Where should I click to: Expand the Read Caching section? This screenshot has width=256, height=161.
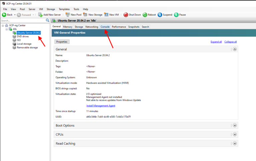pos(235,143)
